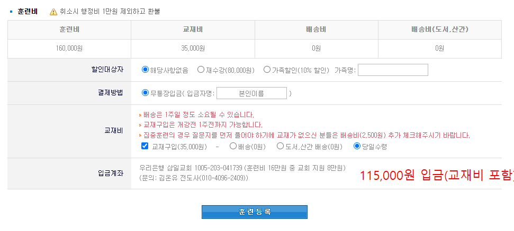Select 가족할인(10% 할인) option
514x231 pixels.
pyautogui.click(x=267, y=70)
